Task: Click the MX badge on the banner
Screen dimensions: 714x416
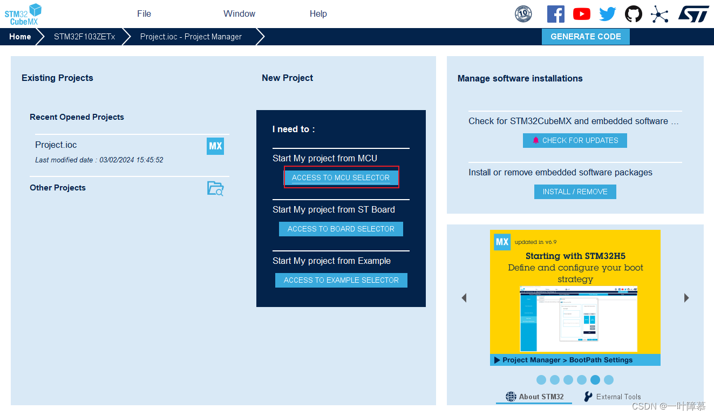Action: click(502, 242)
